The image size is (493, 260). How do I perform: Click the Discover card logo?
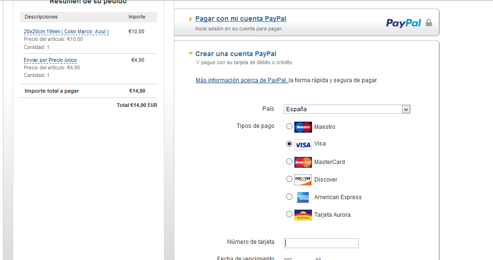point(303,180)
